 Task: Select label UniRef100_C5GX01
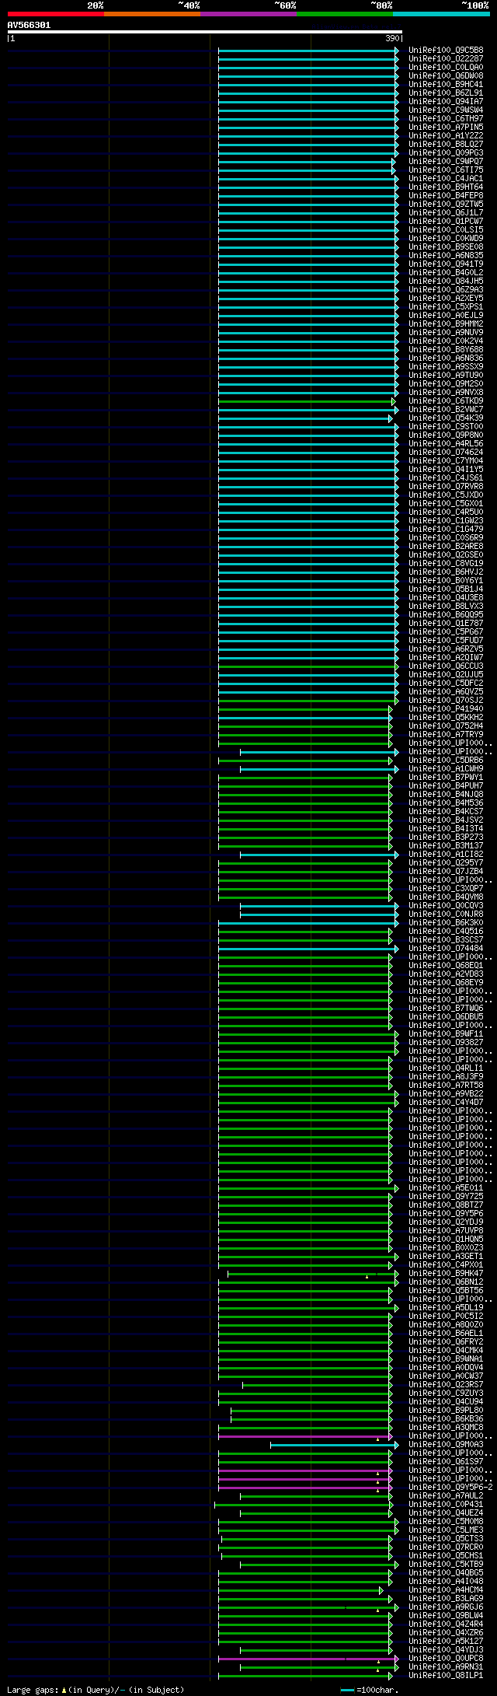click(x=446, y=503)
